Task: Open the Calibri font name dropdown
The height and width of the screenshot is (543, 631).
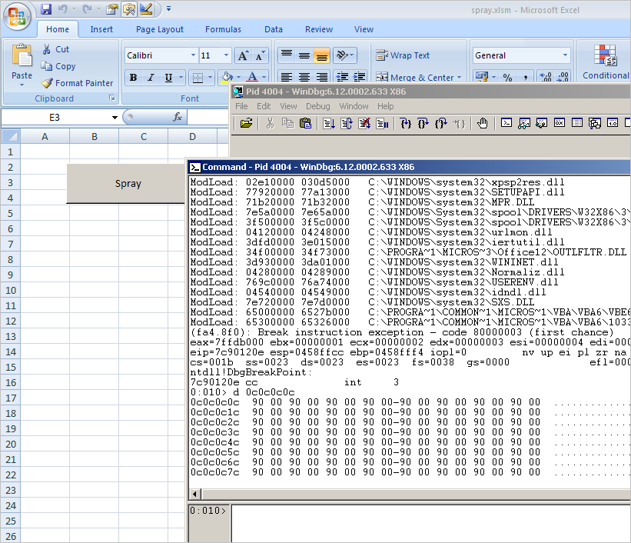Action: 192,55
